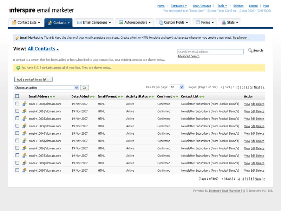Click the magnifying glass Search icon
The width and height of the screenshot is (281, 211).
(x=250, y=51)
